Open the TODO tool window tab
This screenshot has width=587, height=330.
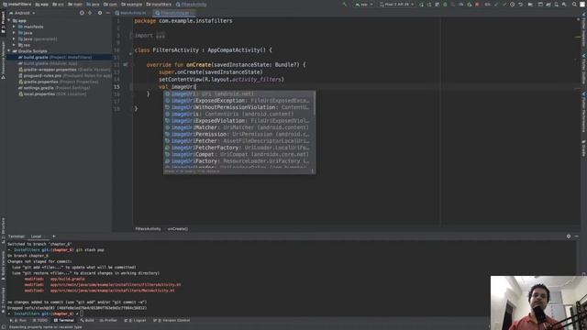click(40, 320)
